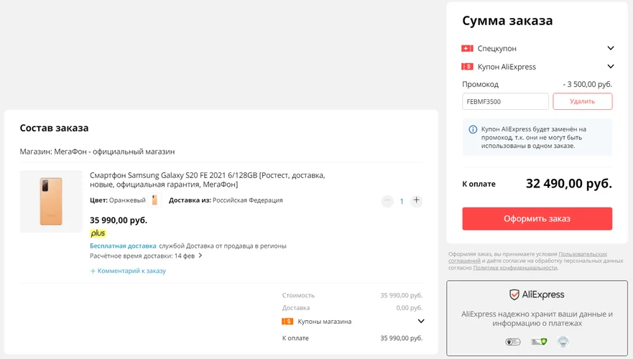Image resolution: width=633 pixels, height=359 pixels.
Task: Click the yellow plus badge under price
Action: point(98,233)
